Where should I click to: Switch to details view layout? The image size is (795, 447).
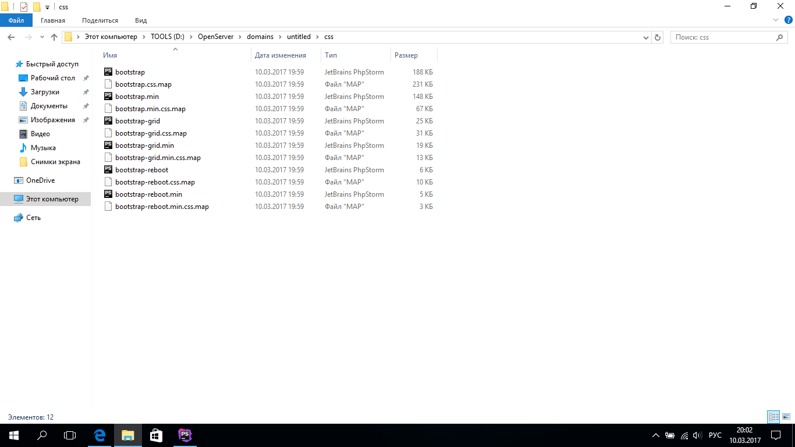773,417
